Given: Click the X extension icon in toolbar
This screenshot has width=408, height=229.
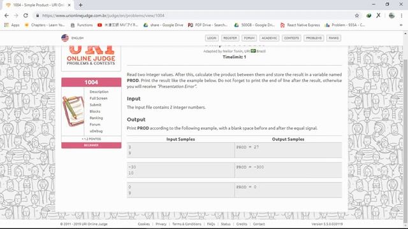Looking at the screenshot, I should [378, 15].
